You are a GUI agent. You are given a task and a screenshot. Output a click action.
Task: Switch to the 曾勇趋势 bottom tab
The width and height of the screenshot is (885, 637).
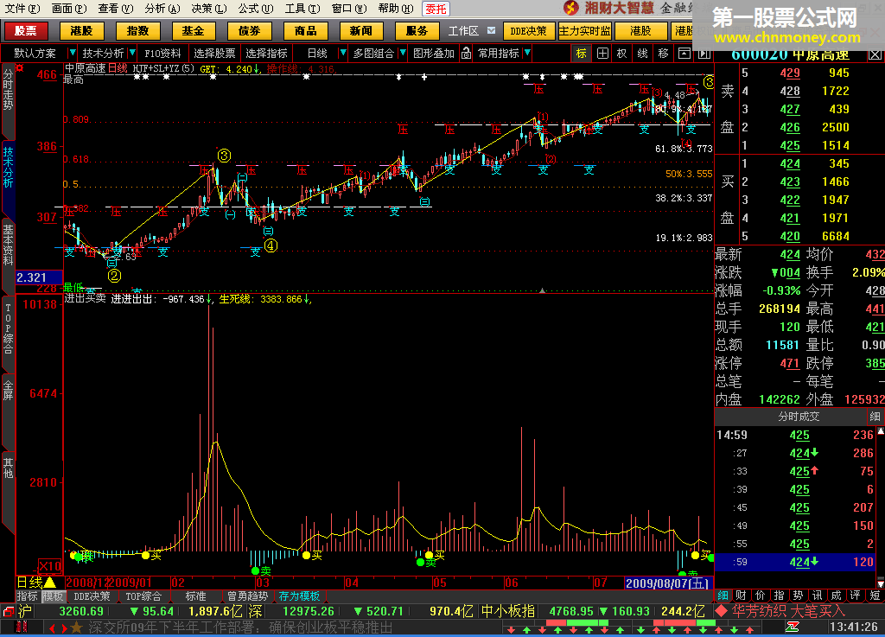247,596
